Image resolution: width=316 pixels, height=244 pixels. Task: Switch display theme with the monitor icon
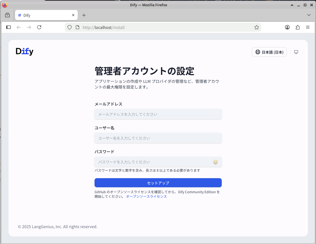[296, 52]
